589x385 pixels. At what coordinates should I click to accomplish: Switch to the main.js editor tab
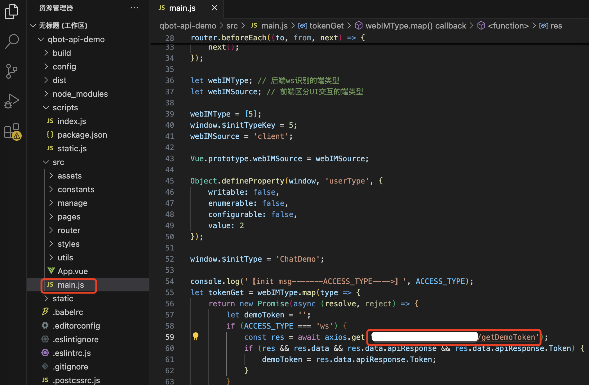point(182,8)
